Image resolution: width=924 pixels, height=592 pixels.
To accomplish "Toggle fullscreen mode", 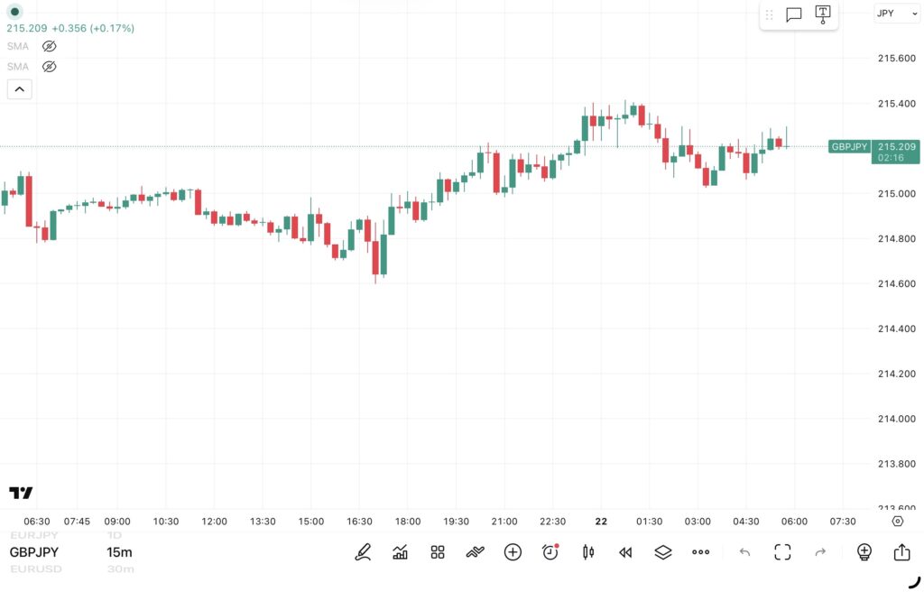I will [x=782, y=552].
